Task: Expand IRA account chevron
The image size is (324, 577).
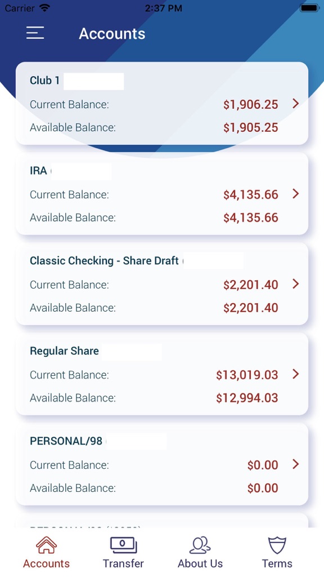Action: pyautogui.click(x=296, y=194)
